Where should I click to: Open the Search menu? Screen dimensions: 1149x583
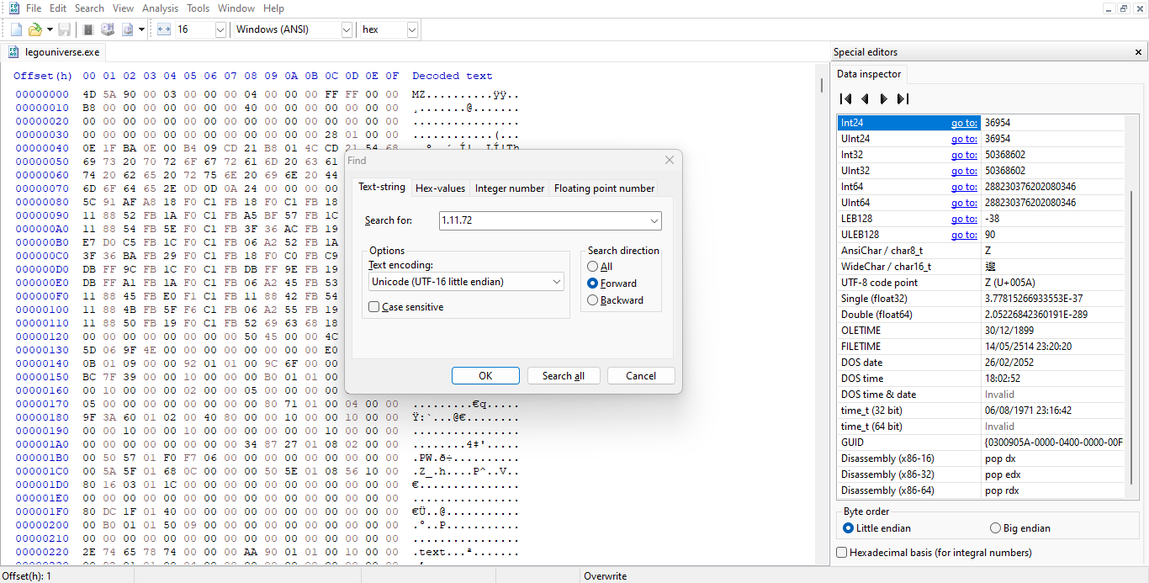tap(89, 8)
